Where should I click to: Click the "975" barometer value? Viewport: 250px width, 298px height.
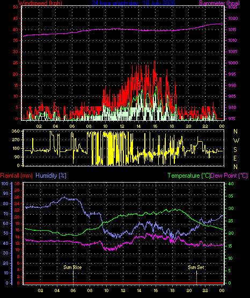232,119
